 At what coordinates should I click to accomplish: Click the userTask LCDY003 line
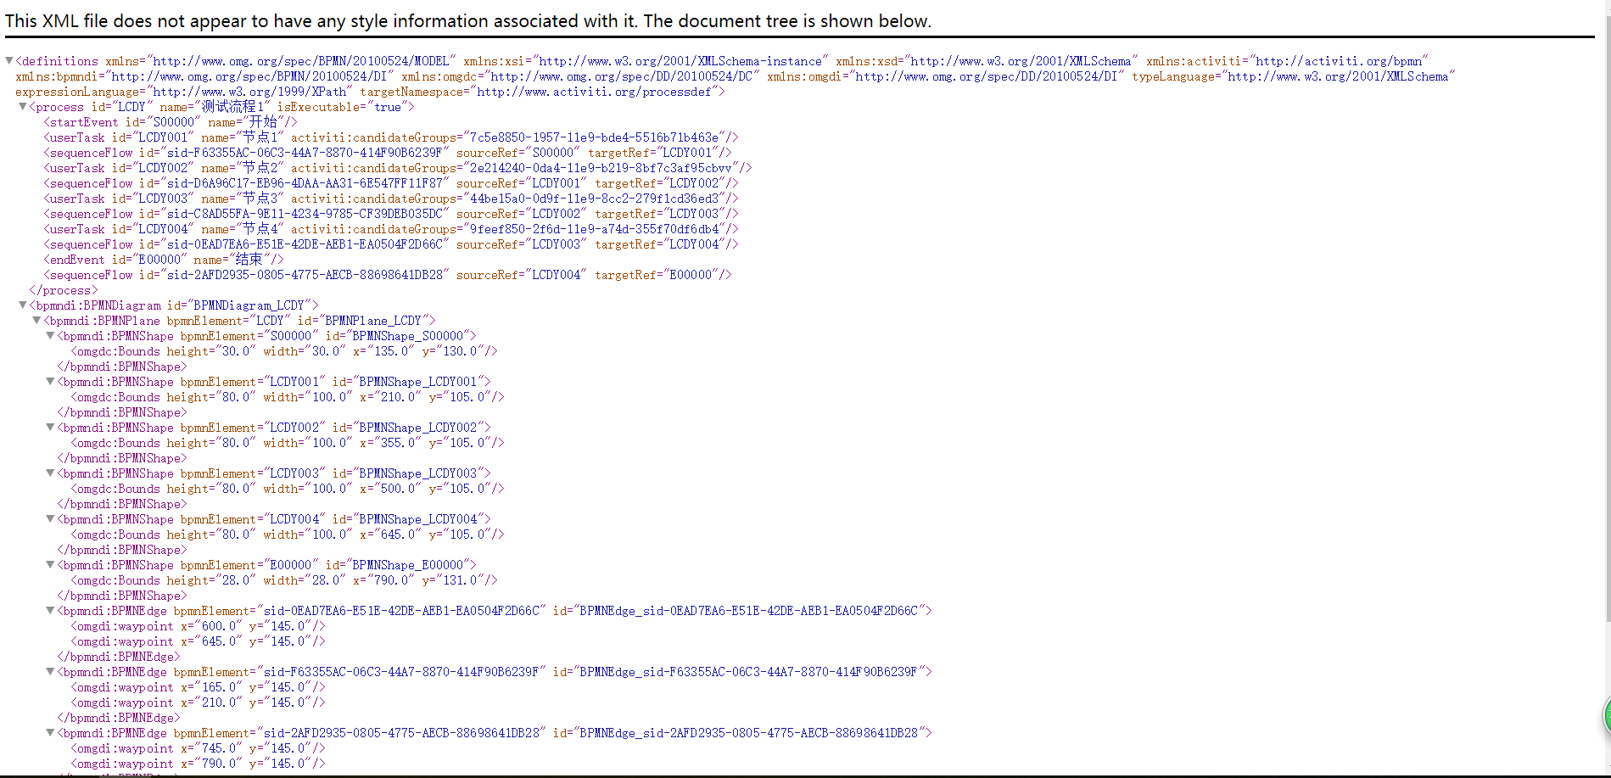(391, 199)
